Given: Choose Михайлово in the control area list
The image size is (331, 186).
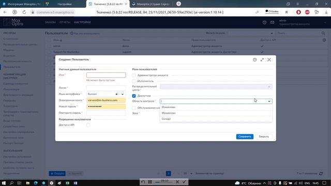Looking at the screenshot, I should (x=216, y=113).
